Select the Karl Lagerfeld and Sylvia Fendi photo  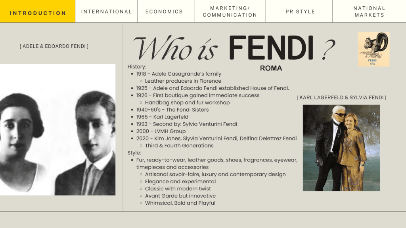(341, 148)
